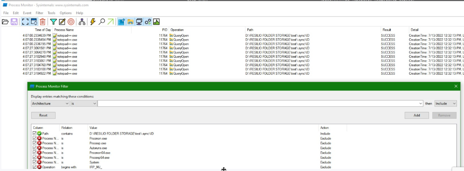
Task: Open the Find magnifying glass icon
Action: pyautogui.click(x=101, y=22)
